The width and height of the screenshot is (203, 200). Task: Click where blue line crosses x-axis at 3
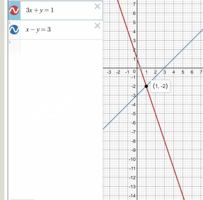pos(164,68)
